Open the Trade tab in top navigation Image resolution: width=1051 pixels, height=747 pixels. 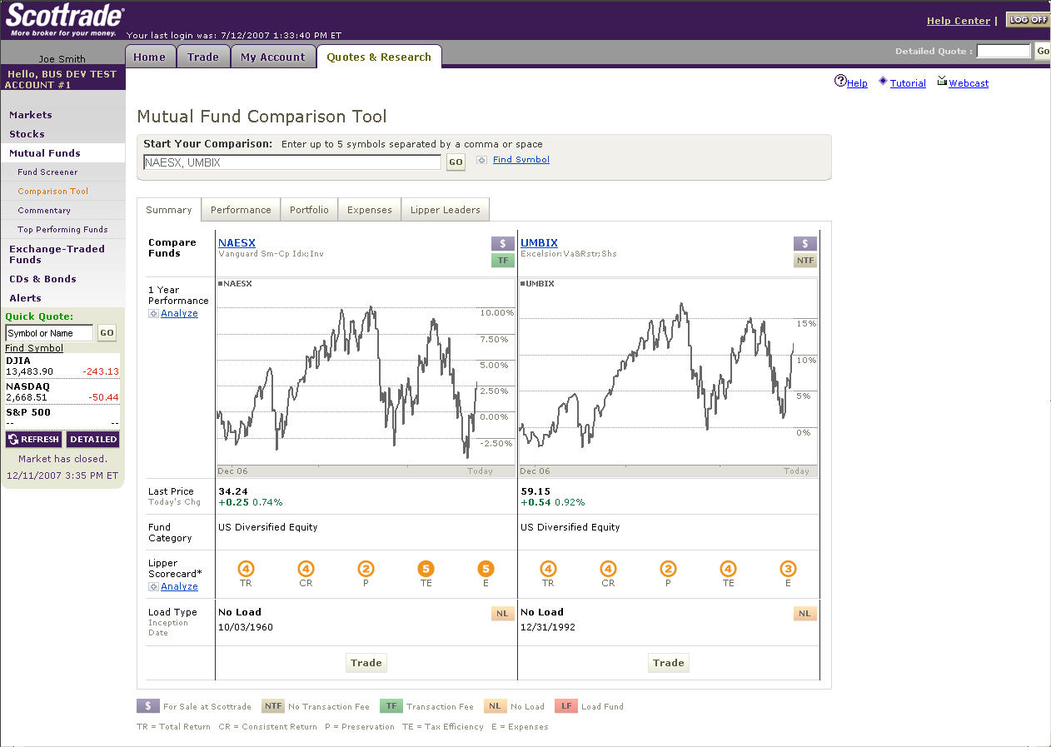(203, 57)
